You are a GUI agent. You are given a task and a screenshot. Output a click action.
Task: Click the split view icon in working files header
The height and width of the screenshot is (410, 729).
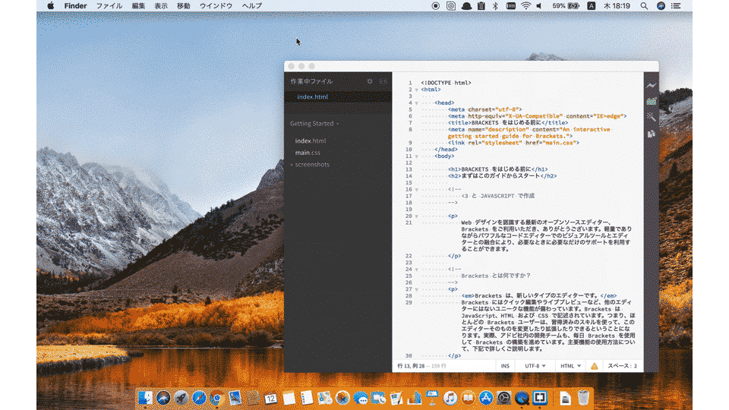(383, 81)
